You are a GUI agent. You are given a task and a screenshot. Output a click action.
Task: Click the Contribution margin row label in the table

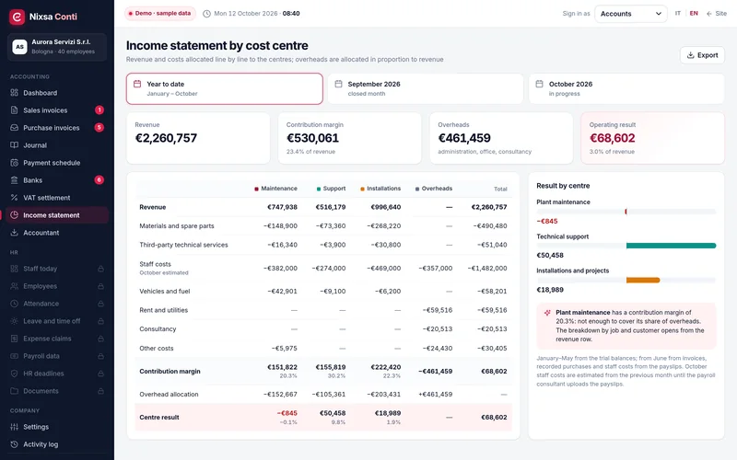[x=170, y=372]
